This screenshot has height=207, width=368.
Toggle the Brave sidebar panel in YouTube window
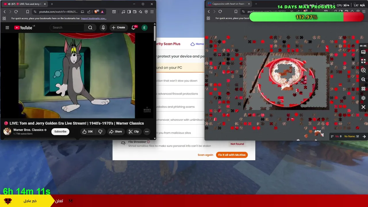tap(129, 12)
